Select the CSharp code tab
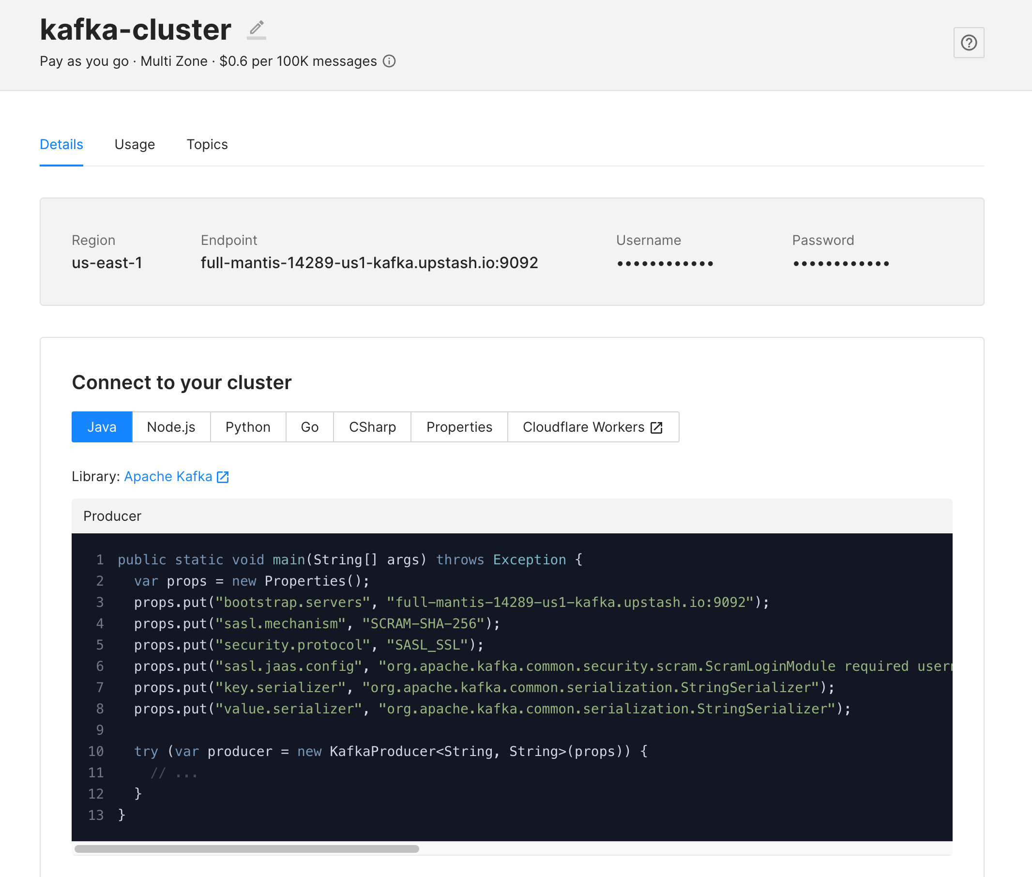This screenshot has width=1032, height=877. pos(372,427)
